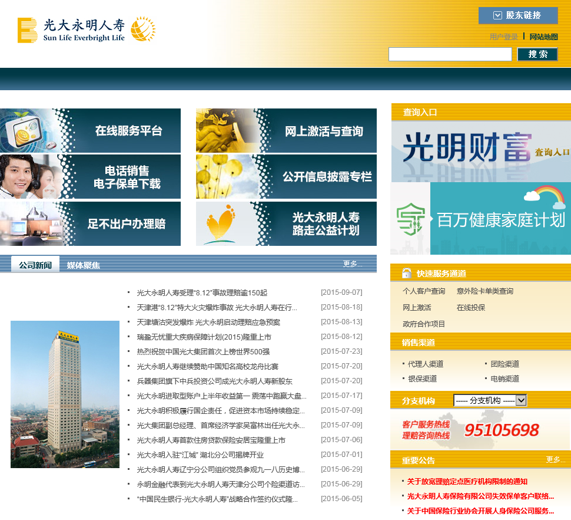Open news 光大永明人寿继续赞助中国知名高校龙舟比赛
571x520 pixels.
pos(208,367)
